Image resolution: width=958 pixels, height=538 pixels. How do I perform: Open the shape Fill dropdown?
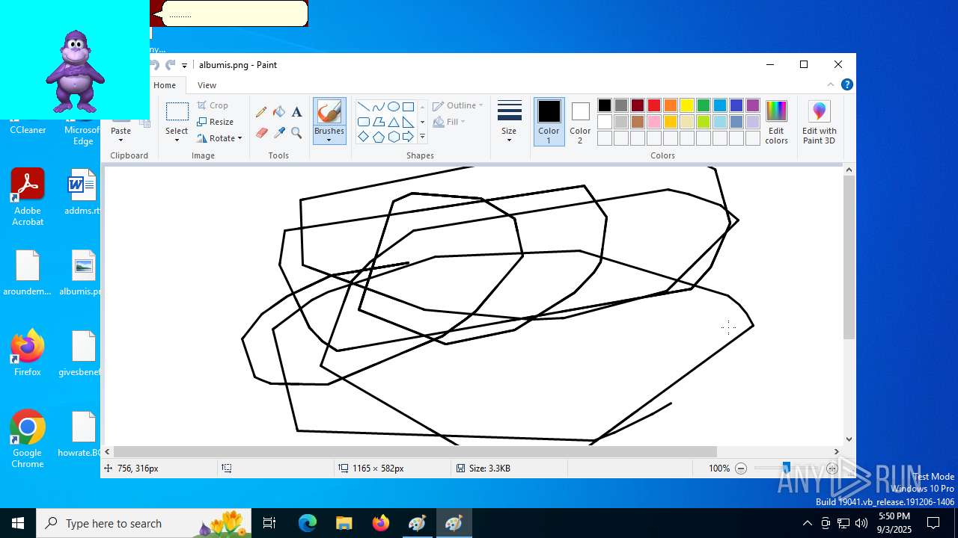tap(449, 122)
